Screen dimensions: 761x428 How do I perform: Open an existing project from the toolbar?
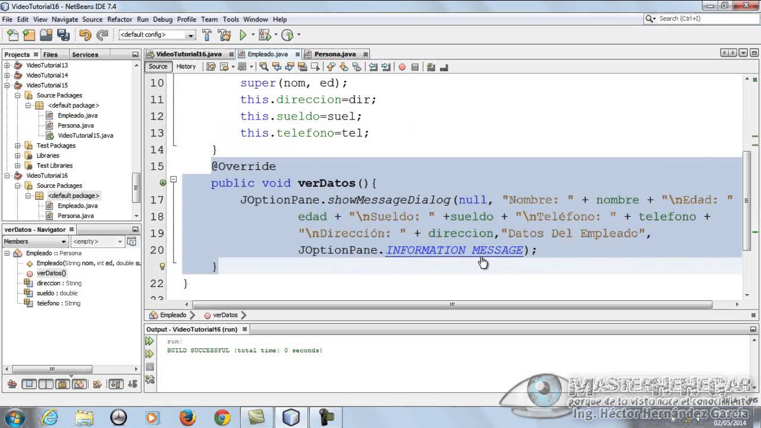[46, 35]
